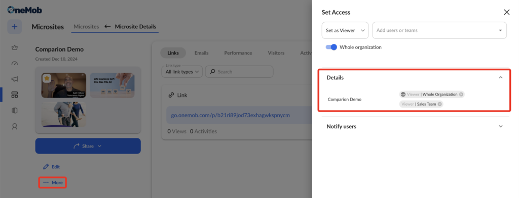Open the crown icon in sidebar
The width and height of the screenshot is (519, 198).
point(14,48)
